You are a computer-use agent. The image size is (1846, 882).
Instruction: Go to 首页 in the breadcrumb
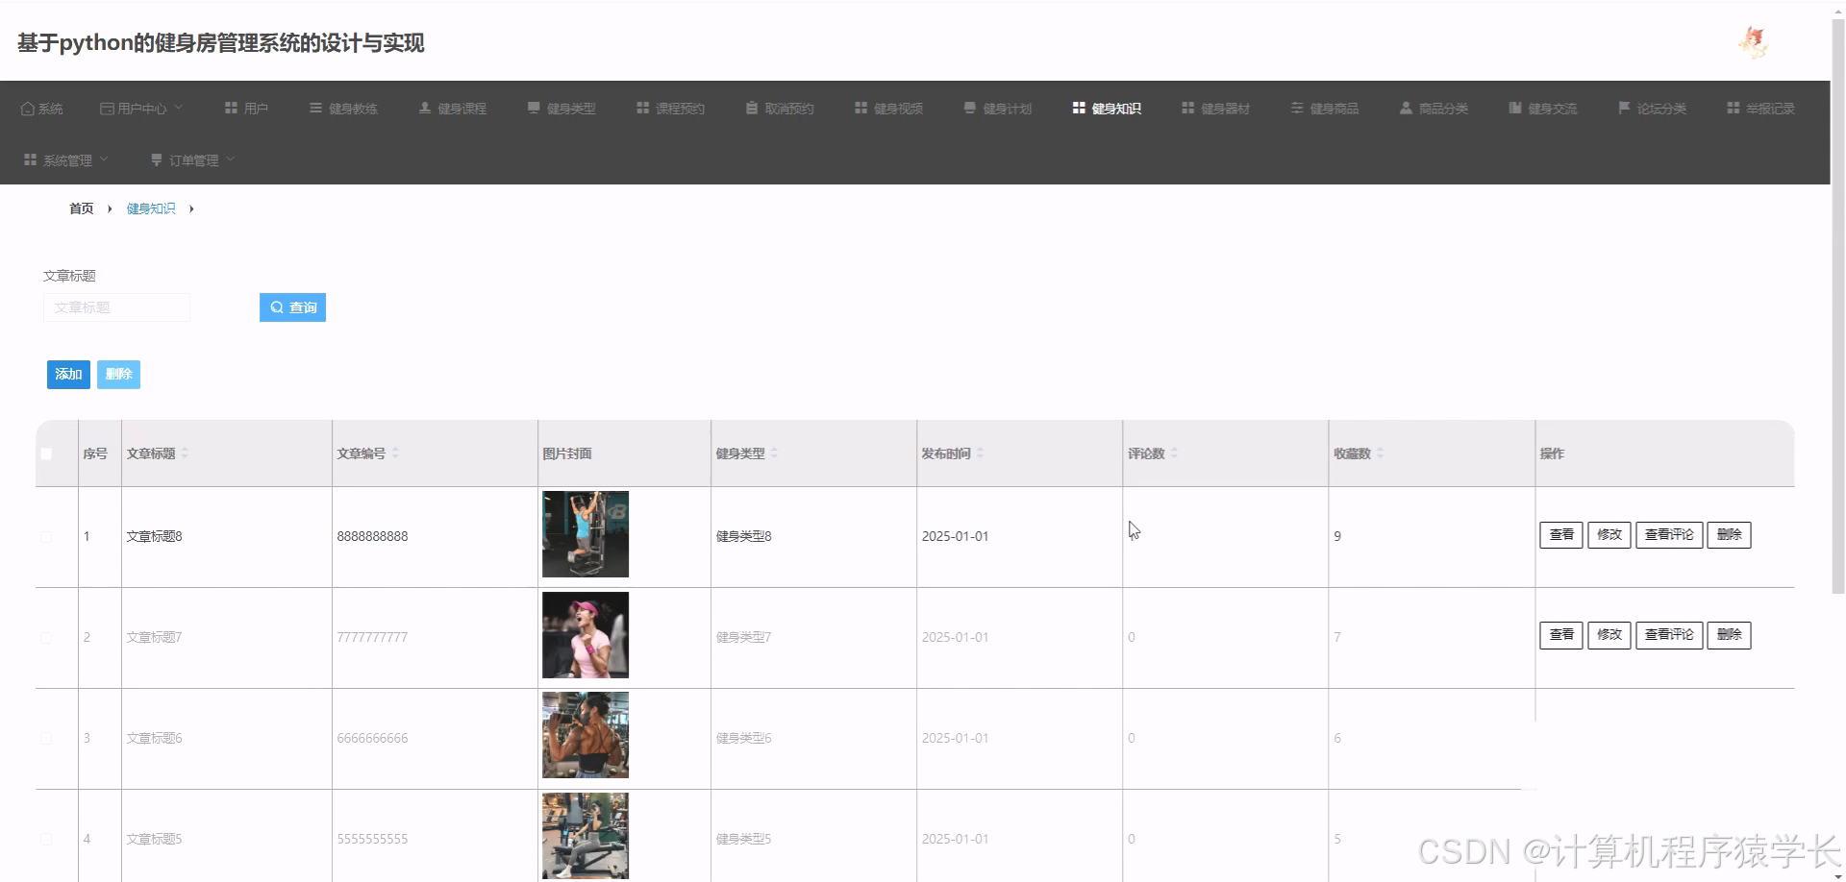point(82,208)
